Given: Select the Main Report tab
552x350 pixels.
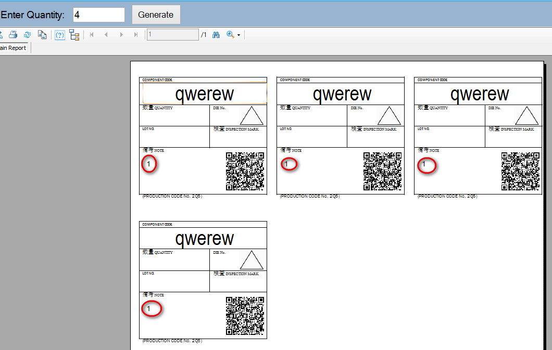Looking at the screenshot, I should coord(13,48).
